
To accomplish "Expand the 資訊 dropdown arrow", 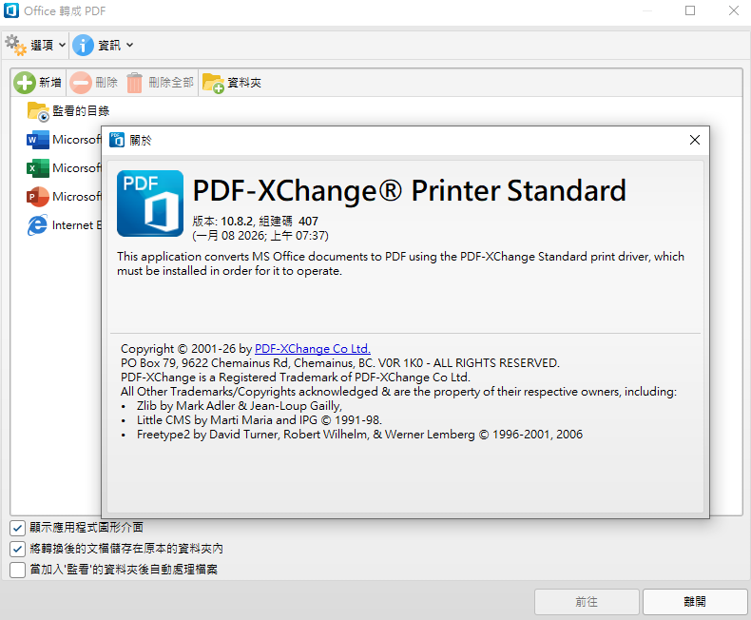I will click(129, 45).
